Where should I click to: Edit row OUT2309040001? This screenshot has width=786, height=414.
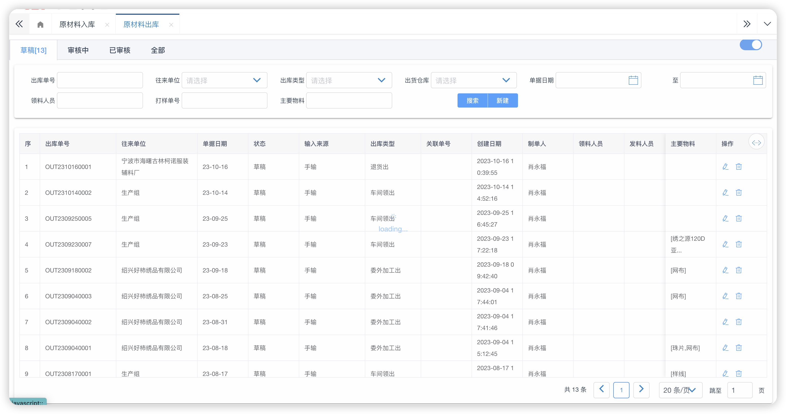tap(725, 348)
